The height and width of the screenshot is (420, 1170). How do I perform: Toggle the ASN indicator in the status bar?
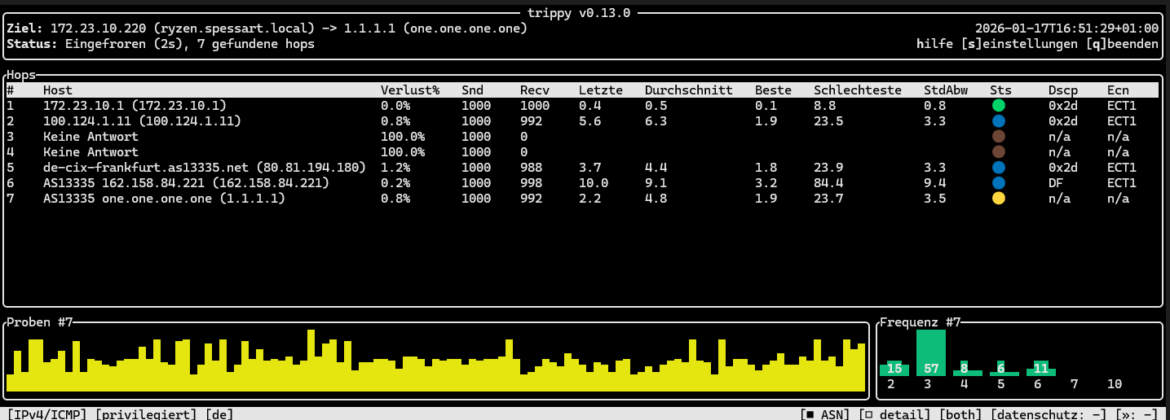825,414
